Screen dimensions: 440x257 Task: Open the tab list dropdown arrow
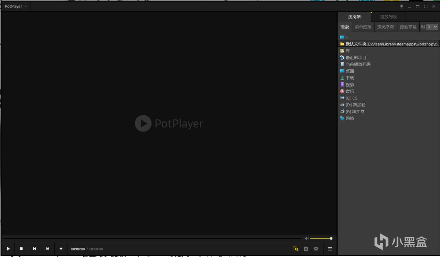(x=436, y=27)
